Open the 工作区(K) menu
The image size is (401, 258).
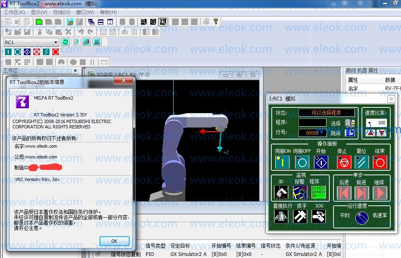coord(14,12)
